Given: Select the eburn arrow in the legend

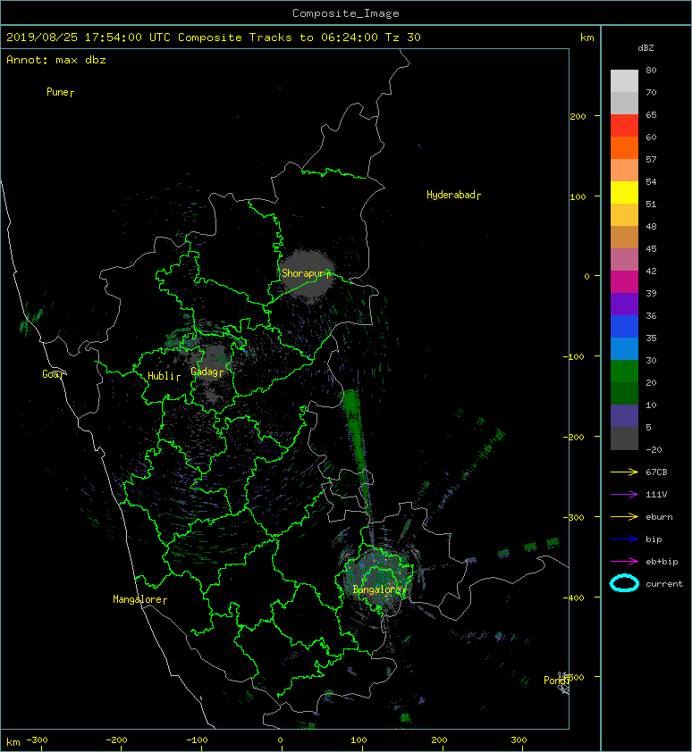Looking at the screenshot, I should tap(624, 516).
